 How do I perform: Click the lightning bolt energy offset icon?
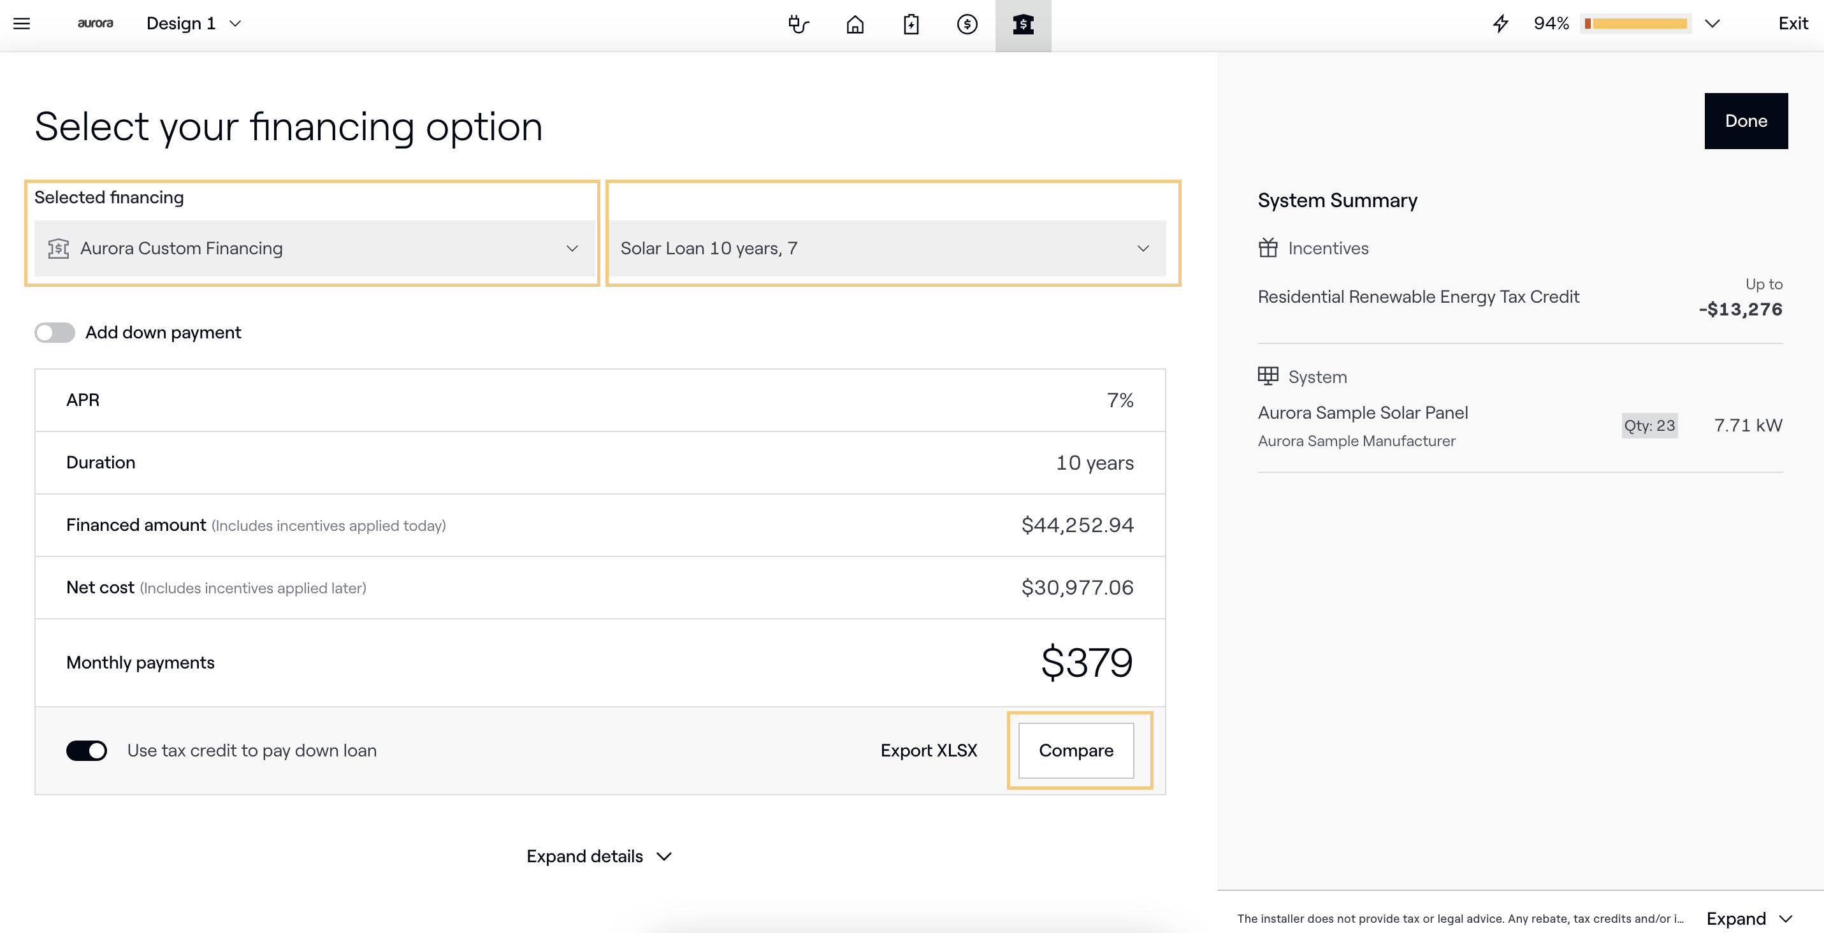1500,24
